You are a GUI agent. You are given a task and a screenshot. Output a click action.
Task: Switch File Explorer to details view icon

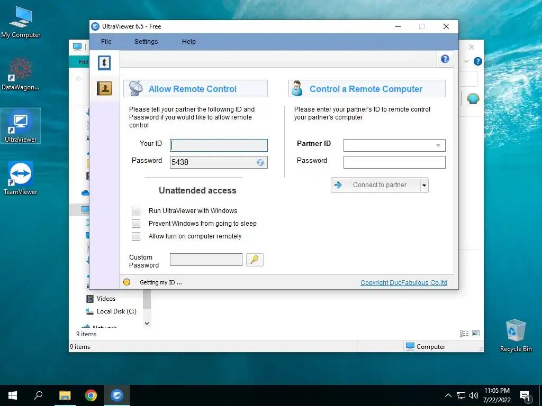tap(464, 333)
